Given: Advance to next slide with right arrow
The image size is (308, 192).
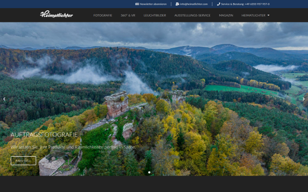Looking at the screenshot, I should click(x=304, y=99).
